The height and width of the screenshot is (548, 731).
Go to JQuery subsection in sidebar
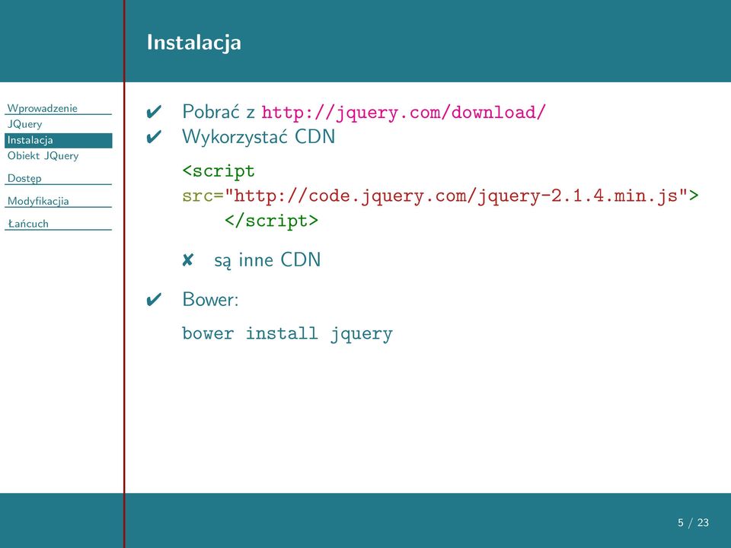(x=24, y=124)
